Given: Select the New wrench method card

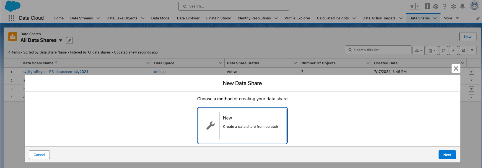Looking at the screenshot, I should point(242,126).
